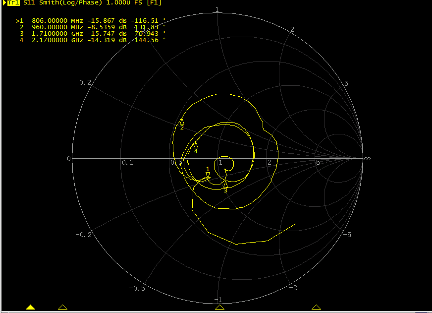Image resolution: width=432 pixels, height=313 pixels.
Task: Click the -14.319 dB value for marker 4
Action: coord(107,40)
